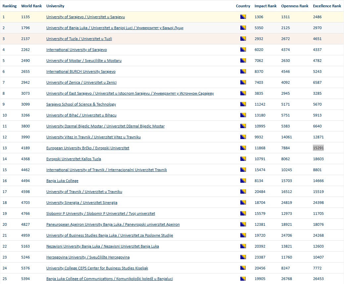Image resolution: width=344 pixels, height=284 pixels.
Task: Open International BURCH University Sarajevo link
Action: pos(81,71)
